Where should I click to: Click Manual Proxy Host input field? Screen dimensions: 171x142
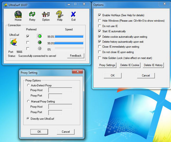60,107
